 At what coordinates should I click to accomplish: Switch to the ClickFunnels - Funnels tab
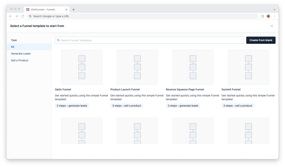tap(46, 10)
